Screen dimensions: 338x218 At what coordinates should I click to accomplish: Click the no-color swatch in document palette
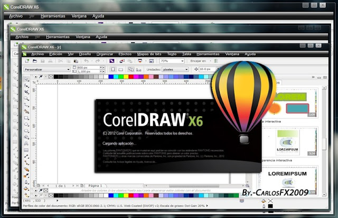46,191
